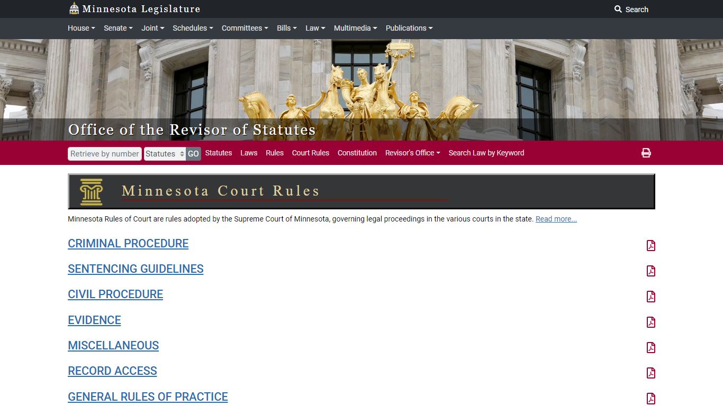The image size is (723, 406).
Task: Click the Retrieve by number input field
Action: [105, 154]
